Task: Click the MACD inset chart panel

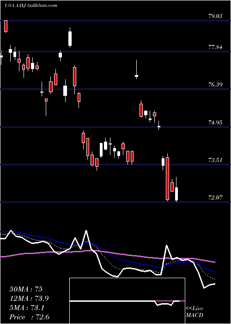Action: [127, 301]
